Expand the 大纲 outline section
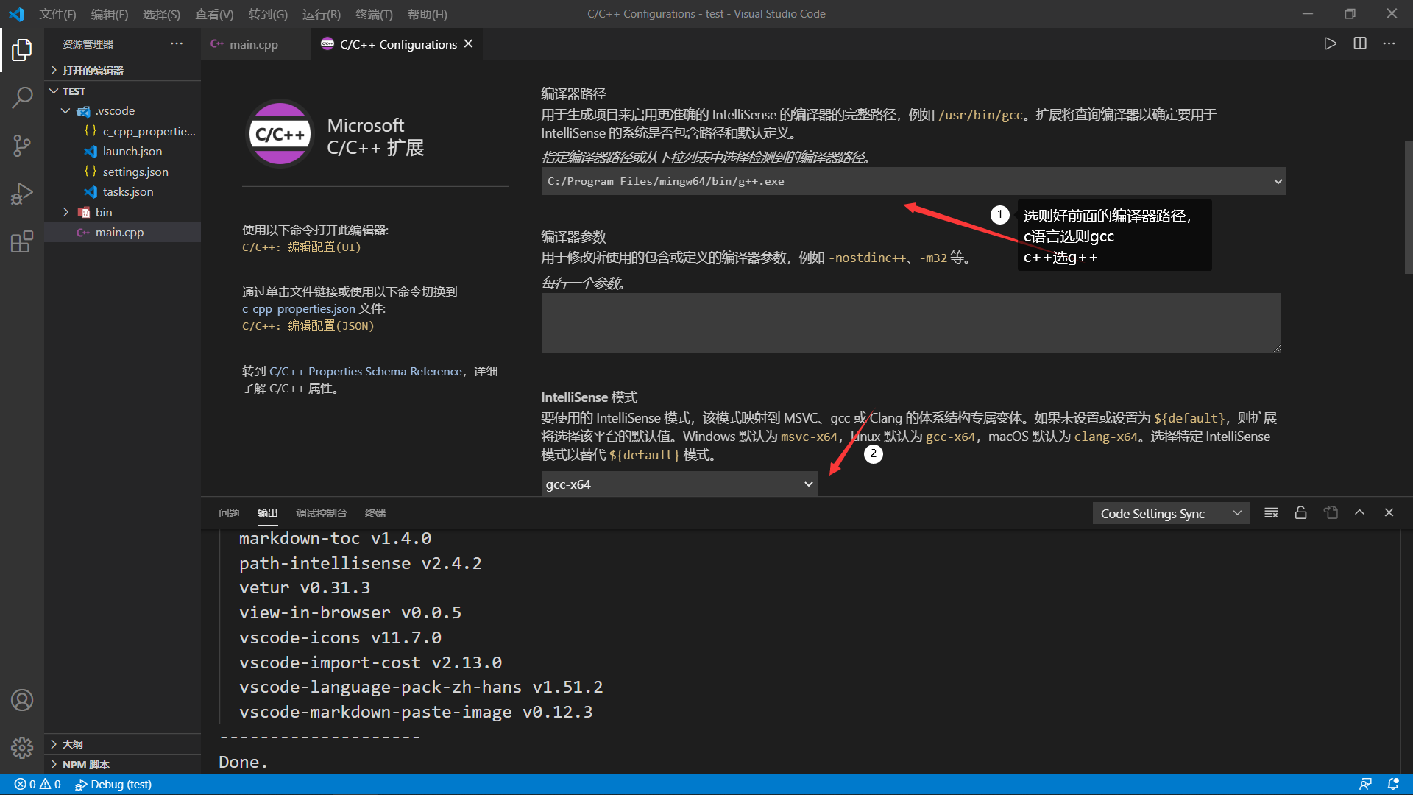The image size is (1413, 795). click(122, 744)
